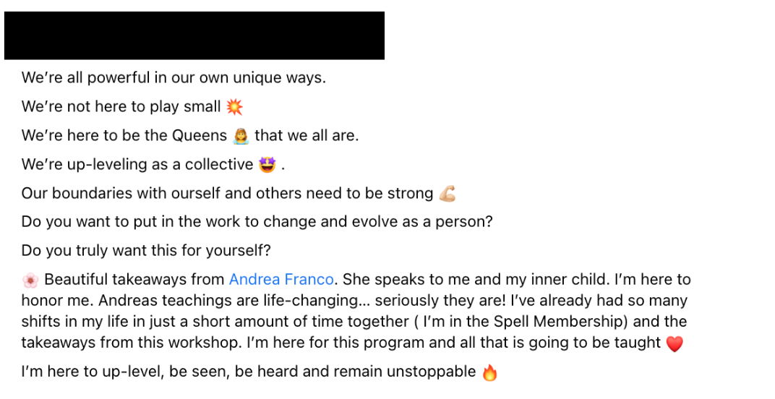The height and width of the screenshot is (399, 775).
Task: Click the line 'We're all powerful in our own unique ways'
Action: (174, 77)
